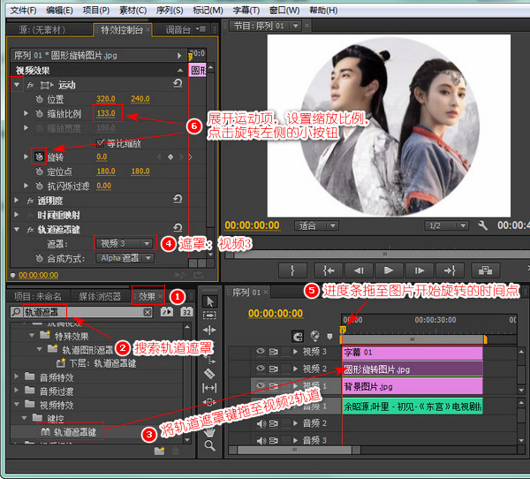
Task: Hide 视频 1 track with eye icon
Action: (x=261, y=385)
